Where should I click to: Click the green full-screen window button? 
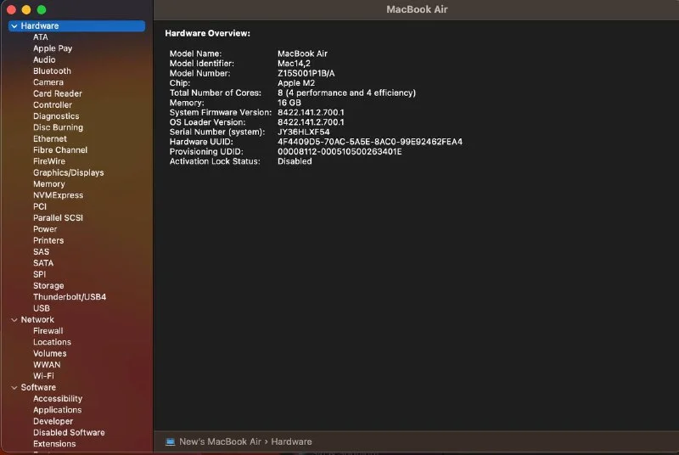(x=42, y=9)
